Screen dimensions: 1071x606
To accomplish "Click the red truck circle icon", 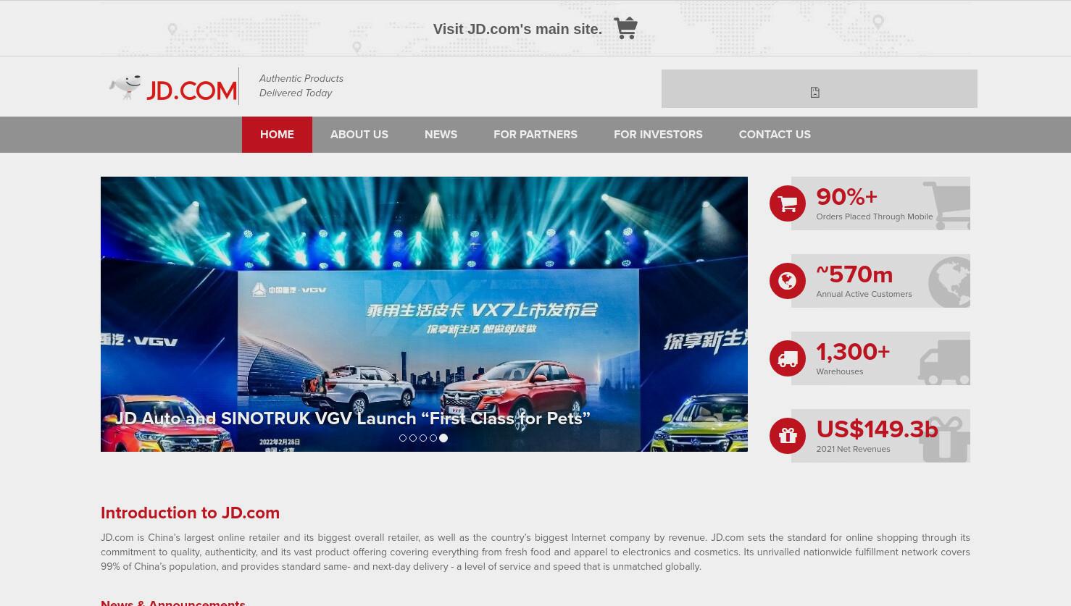I will click(788, 358).
